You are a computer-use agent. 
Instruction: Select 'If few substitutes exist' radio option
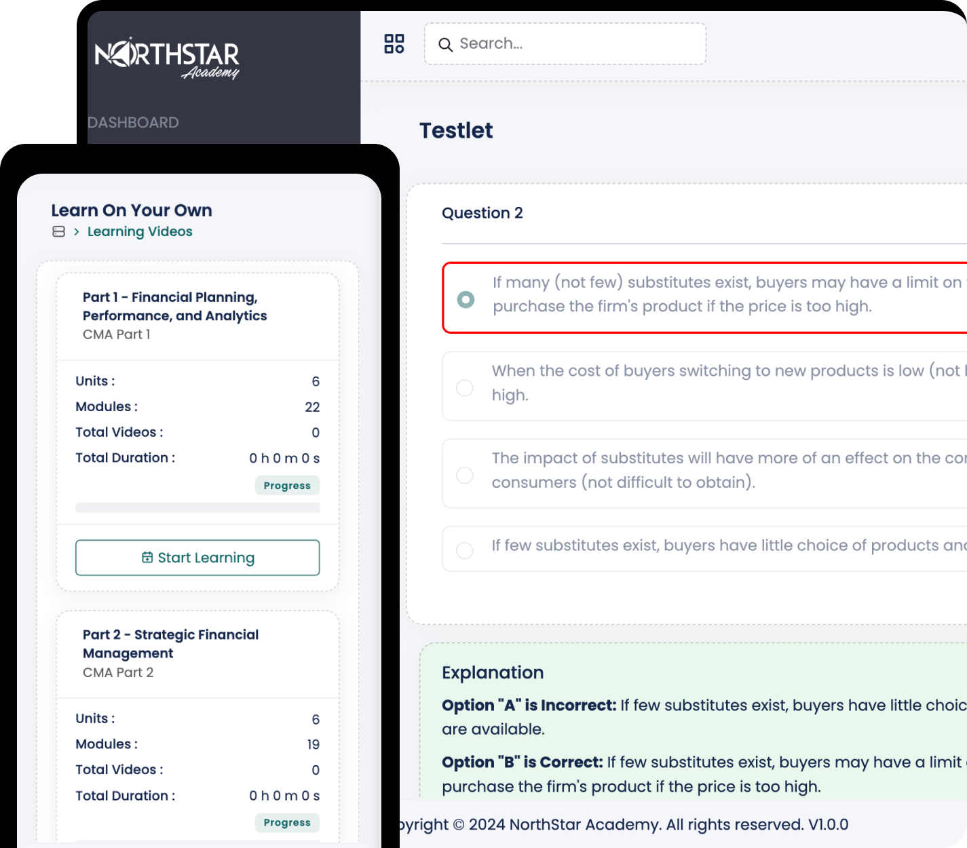(465, 550)
